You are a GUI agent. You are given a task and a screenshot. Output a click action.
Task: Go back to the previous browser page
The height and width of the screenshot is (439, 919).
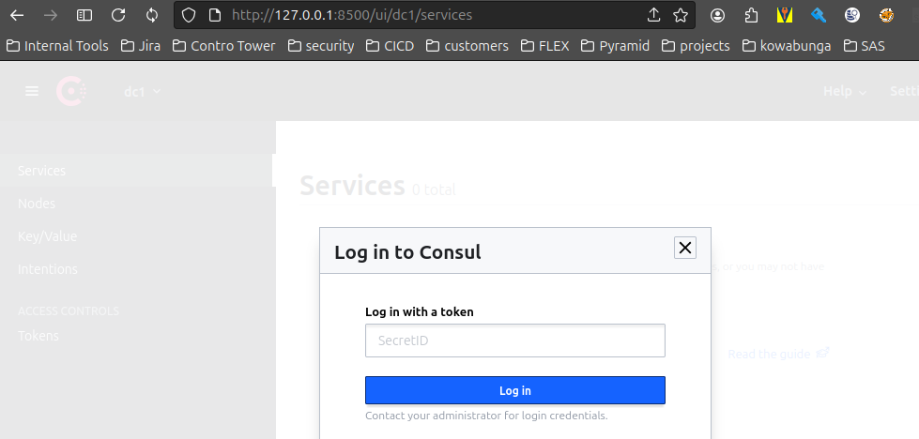pyautogui.click(x=17, y=15)
